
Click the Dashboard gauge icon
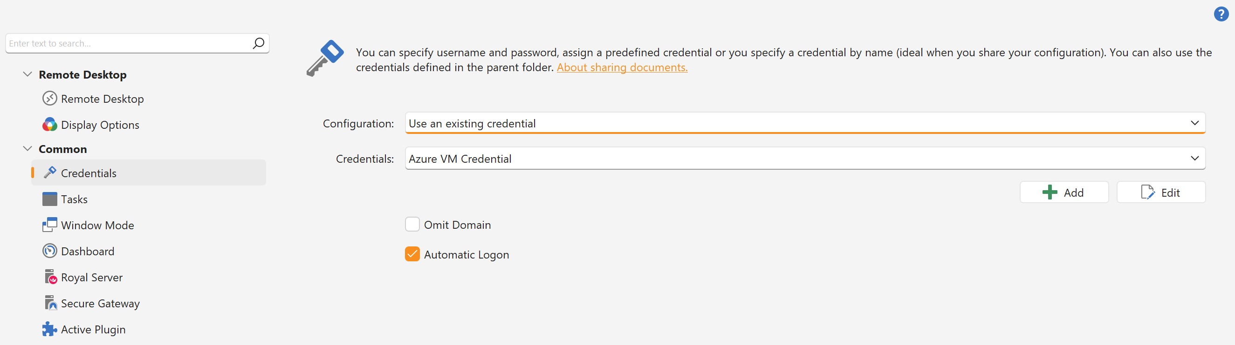(x=49, y=251)
